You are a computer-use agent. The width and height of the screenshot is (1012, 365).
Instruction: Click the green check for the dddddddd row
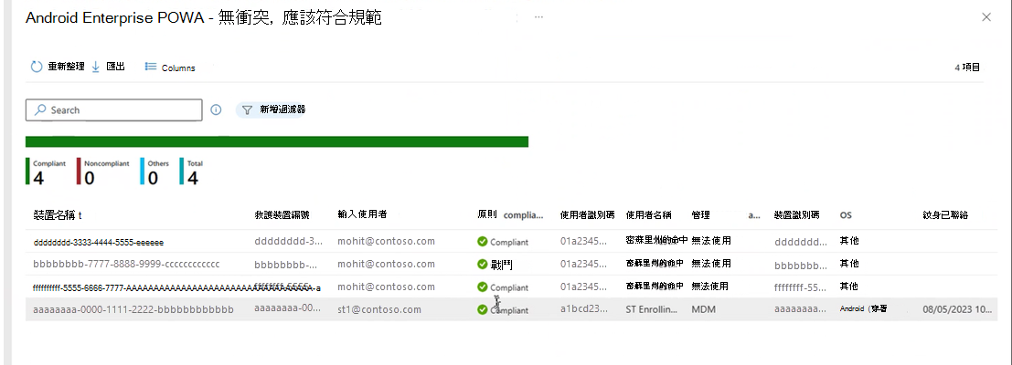482,242
